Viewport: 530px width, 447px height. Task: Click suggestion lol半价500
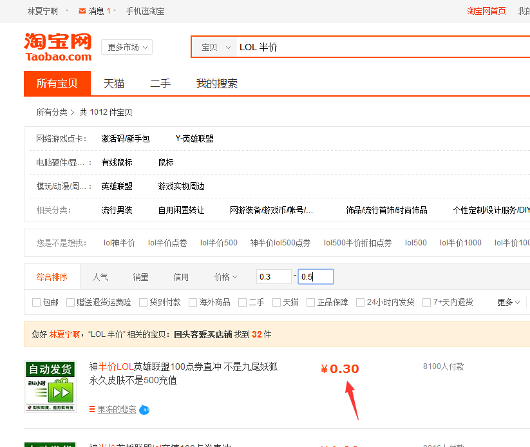click(219, 243)
